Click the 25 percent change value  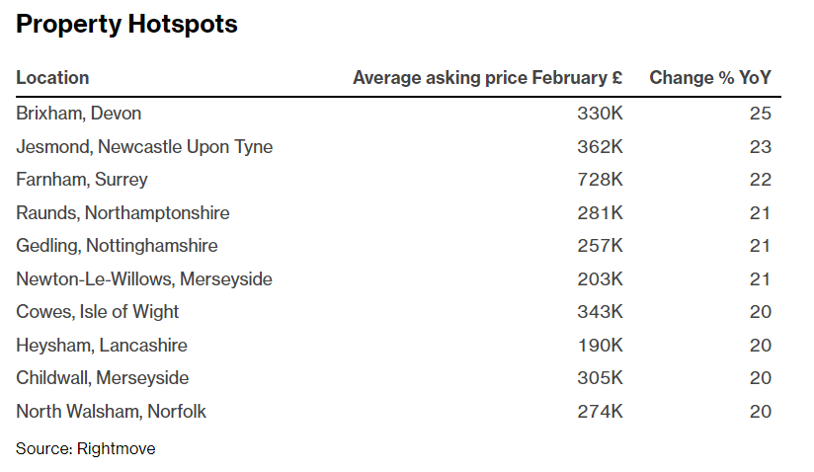tap(761, 114)
